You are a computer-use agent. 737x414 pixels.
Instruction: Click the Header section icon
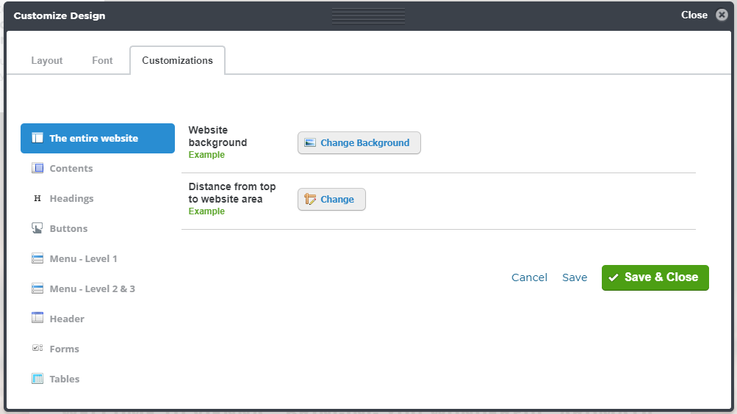(37, 318)
